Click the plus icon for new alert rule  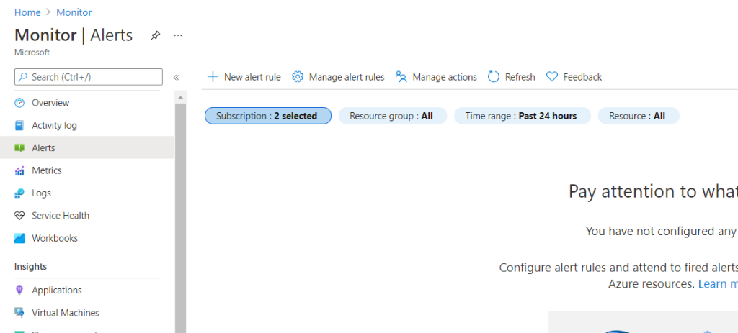213,77
